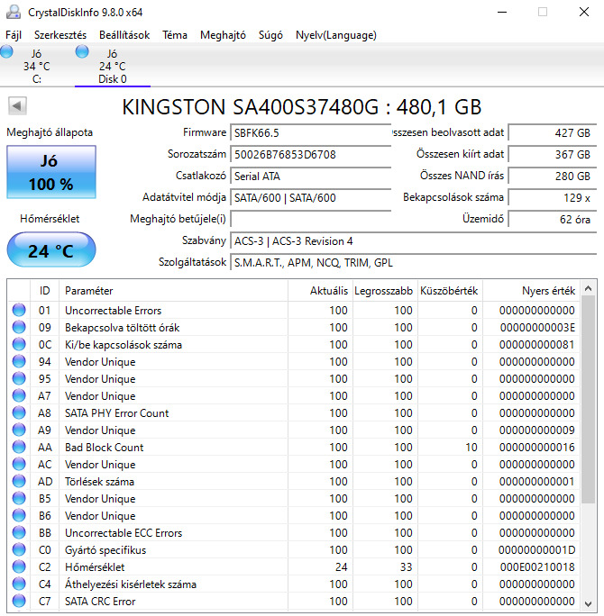This screenshot has width=604, height=616.
Task: Click status orb of ID B6 row
Action: pos(19,515)
